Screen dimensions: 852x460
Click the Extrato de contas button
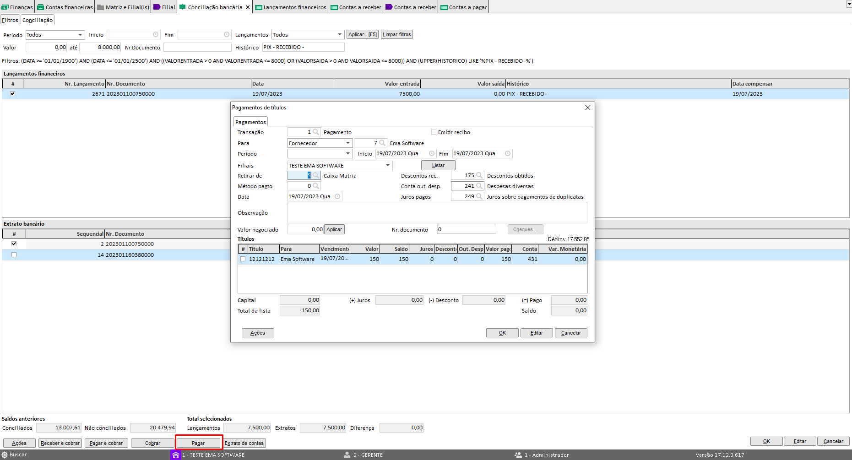click(x=244, y=443)
